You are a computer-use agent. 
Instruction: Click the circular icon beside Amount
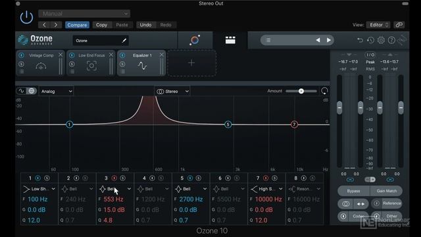324,91
